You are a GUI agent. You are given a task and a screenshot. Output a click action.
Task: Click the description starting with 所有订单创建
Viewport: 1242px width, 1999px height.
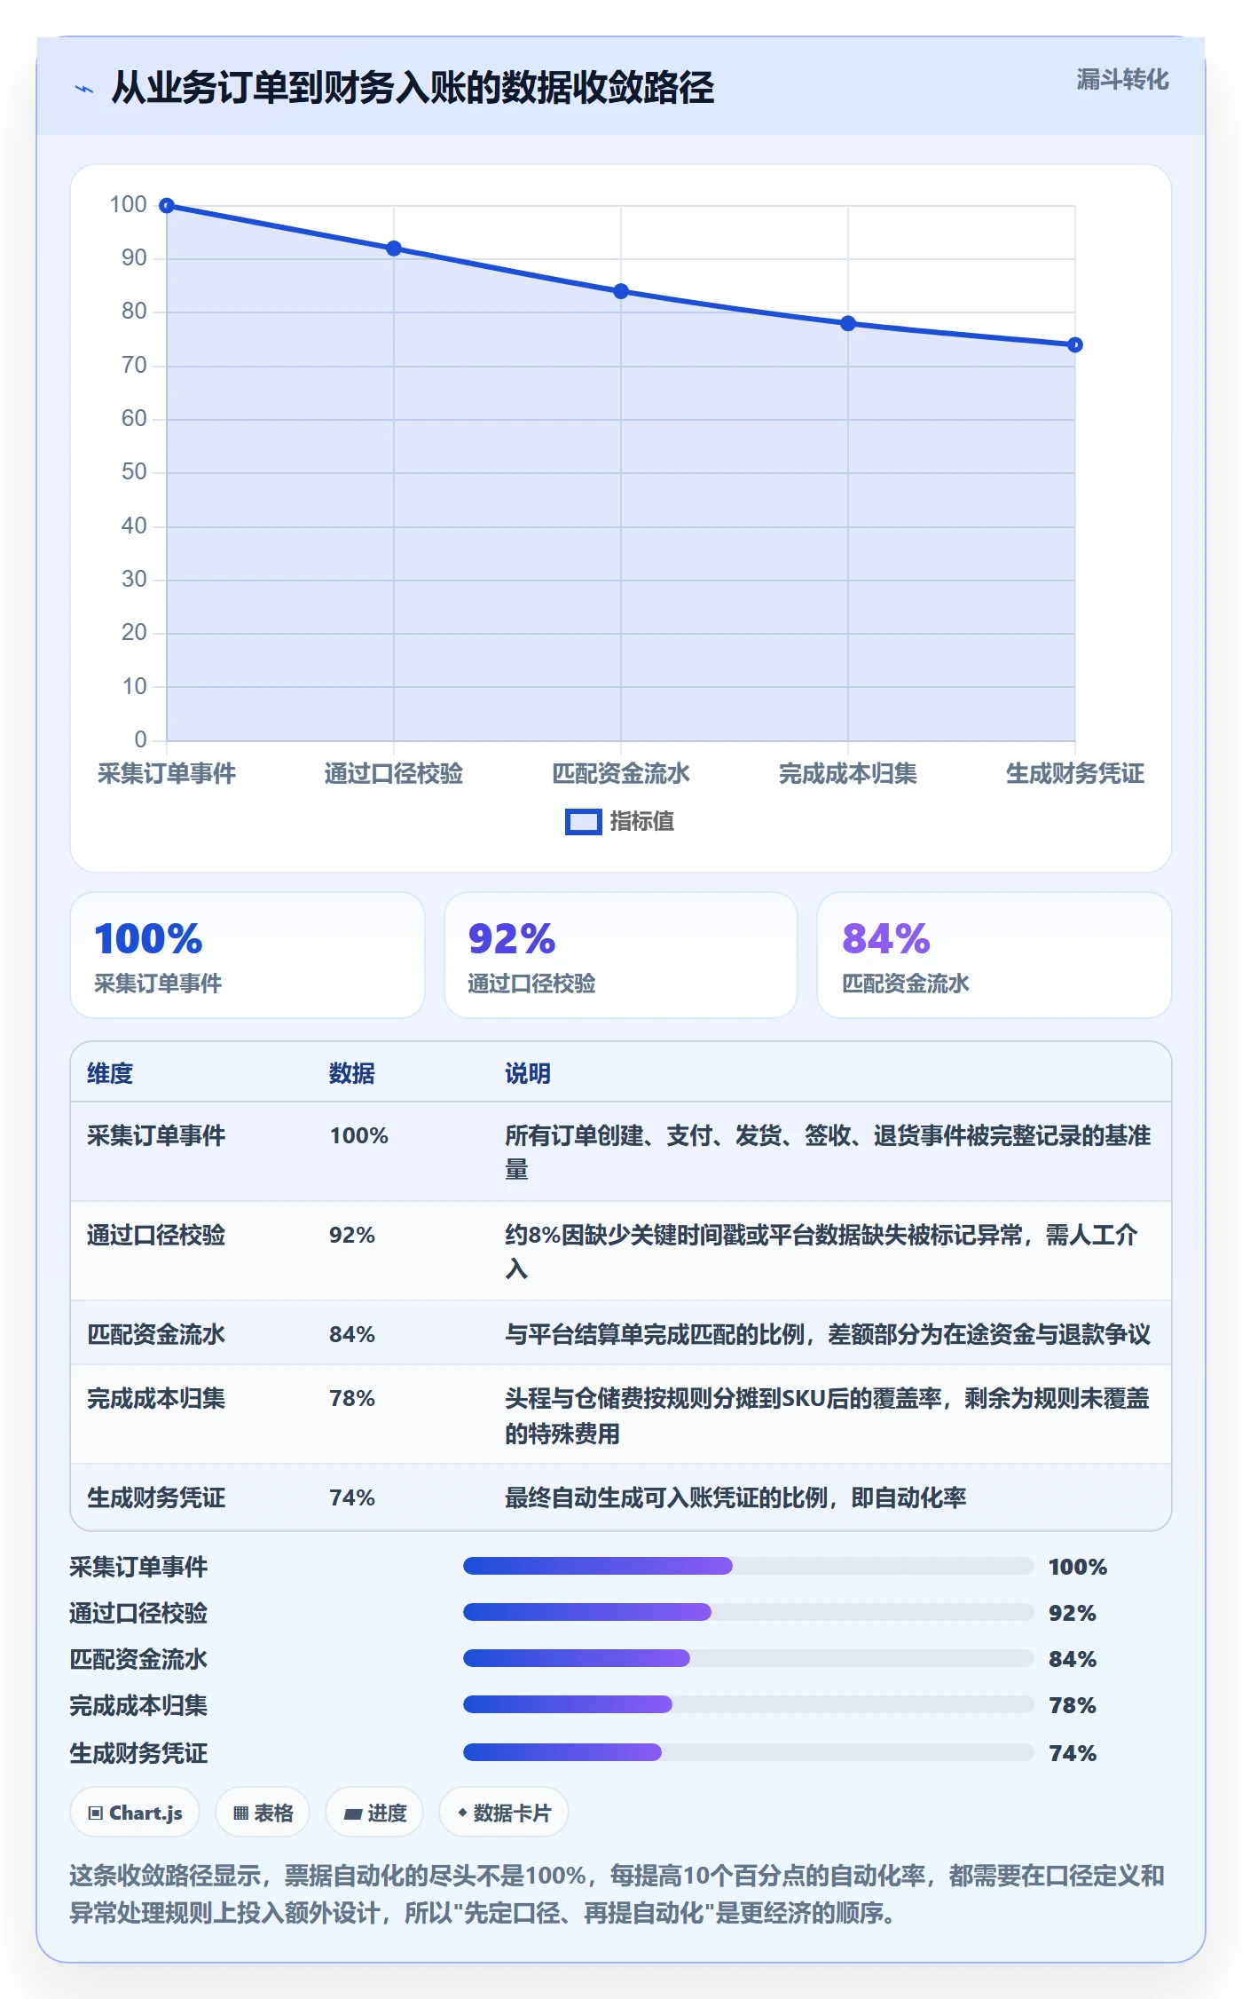click(828, 1152)
